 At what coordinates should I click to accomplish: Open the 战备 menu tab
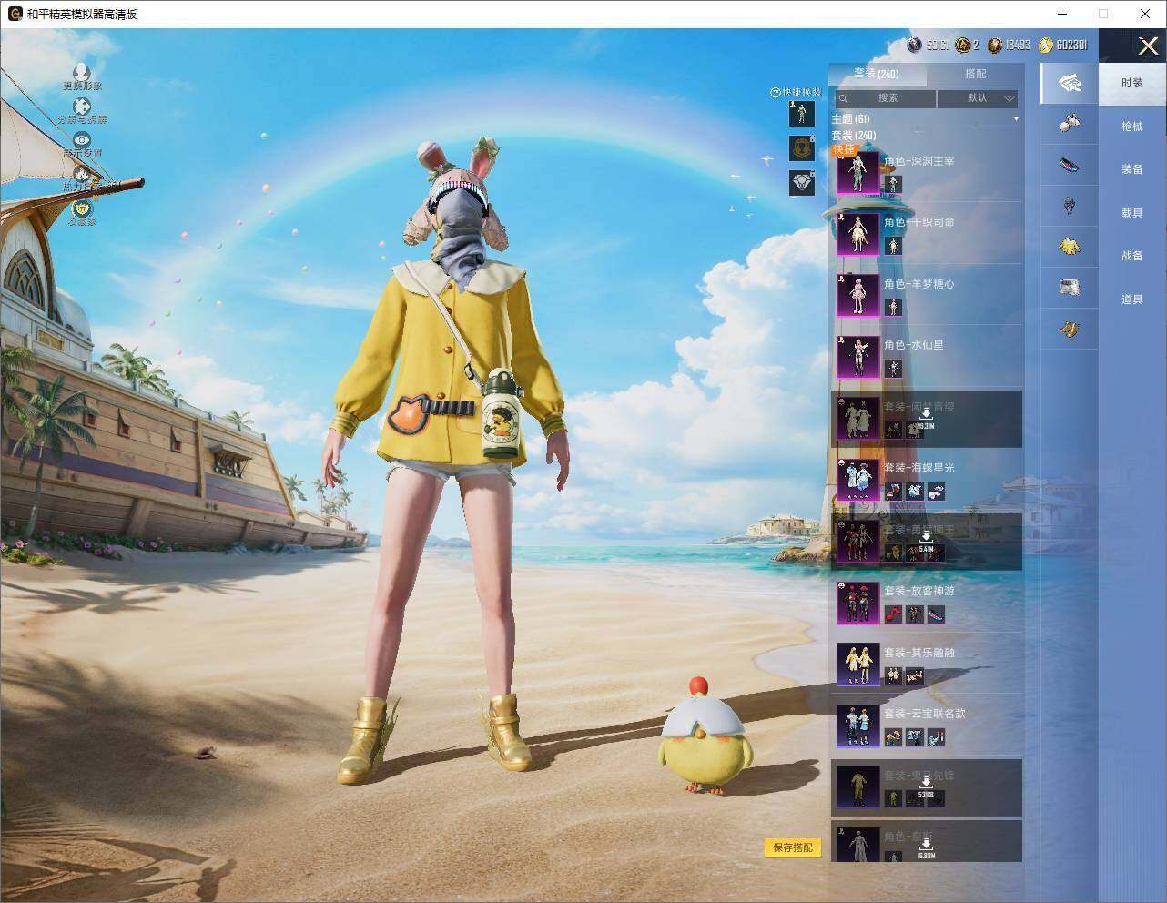(1132, 256)
